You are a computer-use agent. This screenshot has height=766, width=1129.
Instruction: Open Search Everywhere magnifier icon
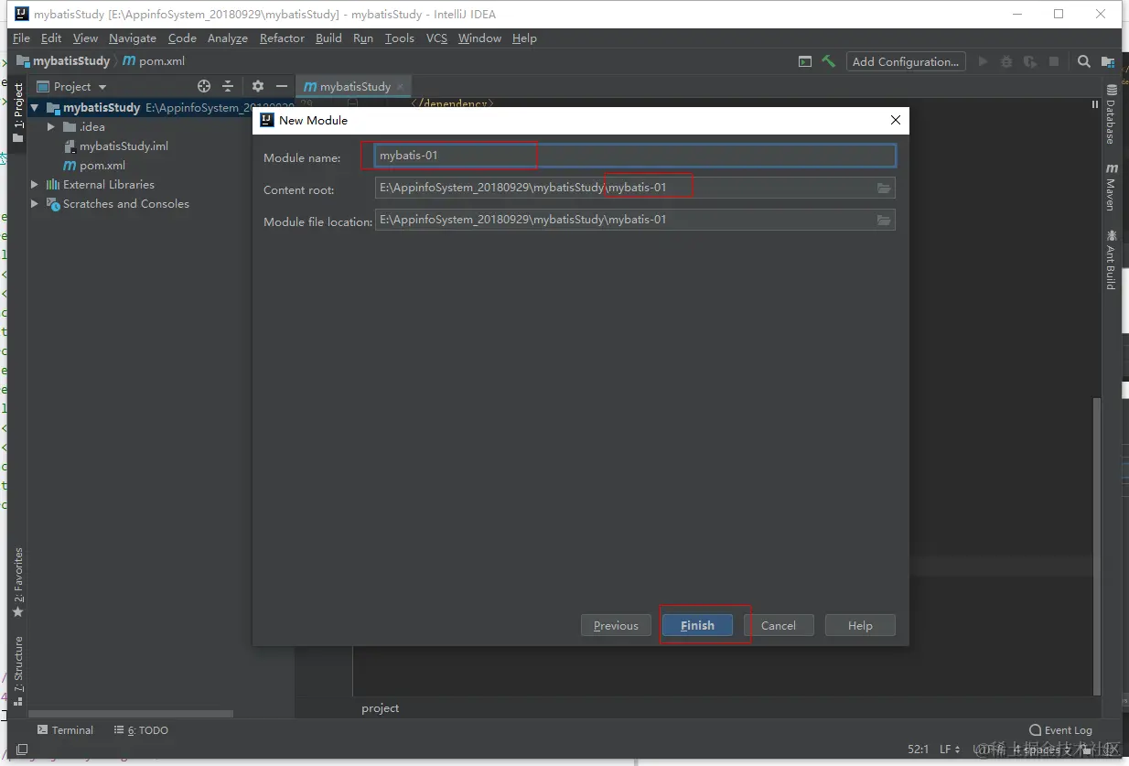(x=1084, y=61)
